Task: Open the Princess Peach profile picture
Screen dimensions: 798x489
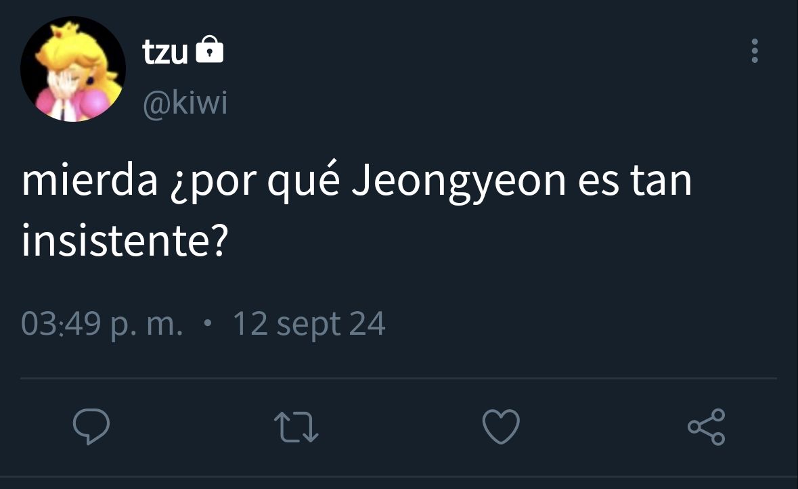Action: click(73, 69)
